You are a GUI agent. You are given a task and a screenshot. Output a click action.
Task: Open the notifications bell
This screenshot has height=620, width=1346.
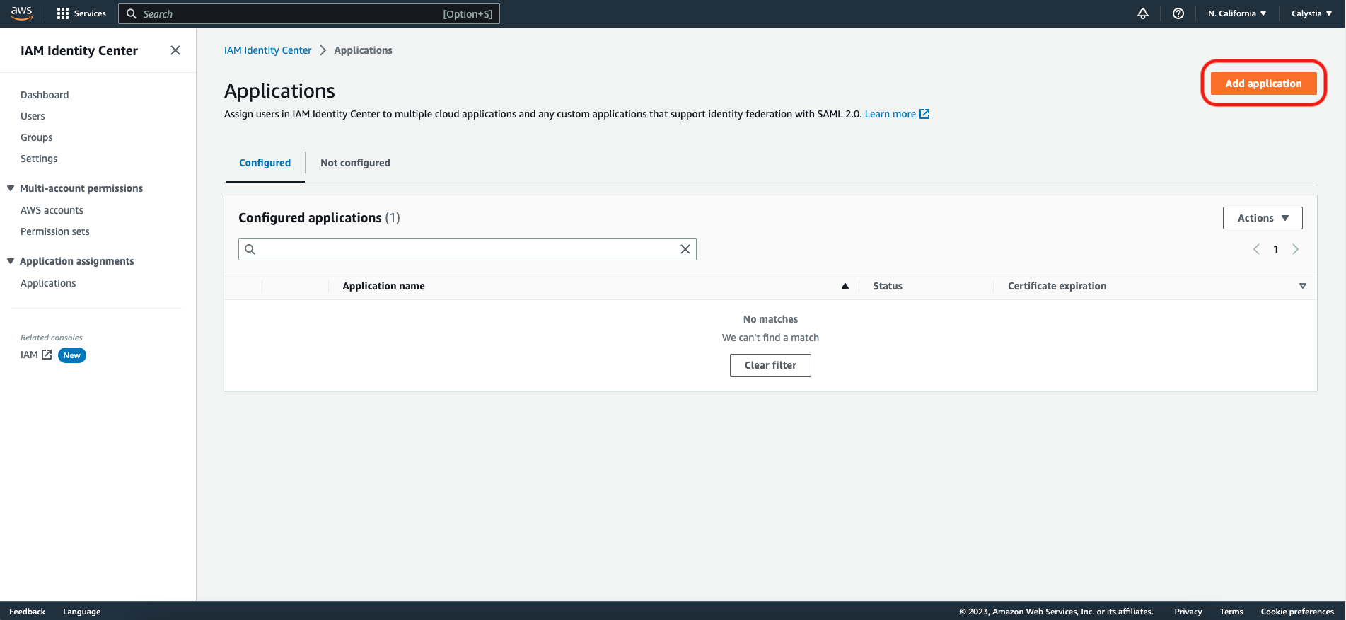pyautogui.click(x=1142, y=13)
